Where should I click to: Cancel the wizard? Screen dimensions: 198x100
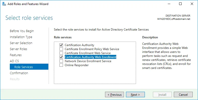tap(183, 94)
